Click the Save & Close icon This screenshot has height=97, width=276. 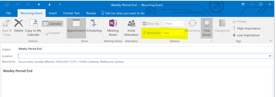point(7,24)
